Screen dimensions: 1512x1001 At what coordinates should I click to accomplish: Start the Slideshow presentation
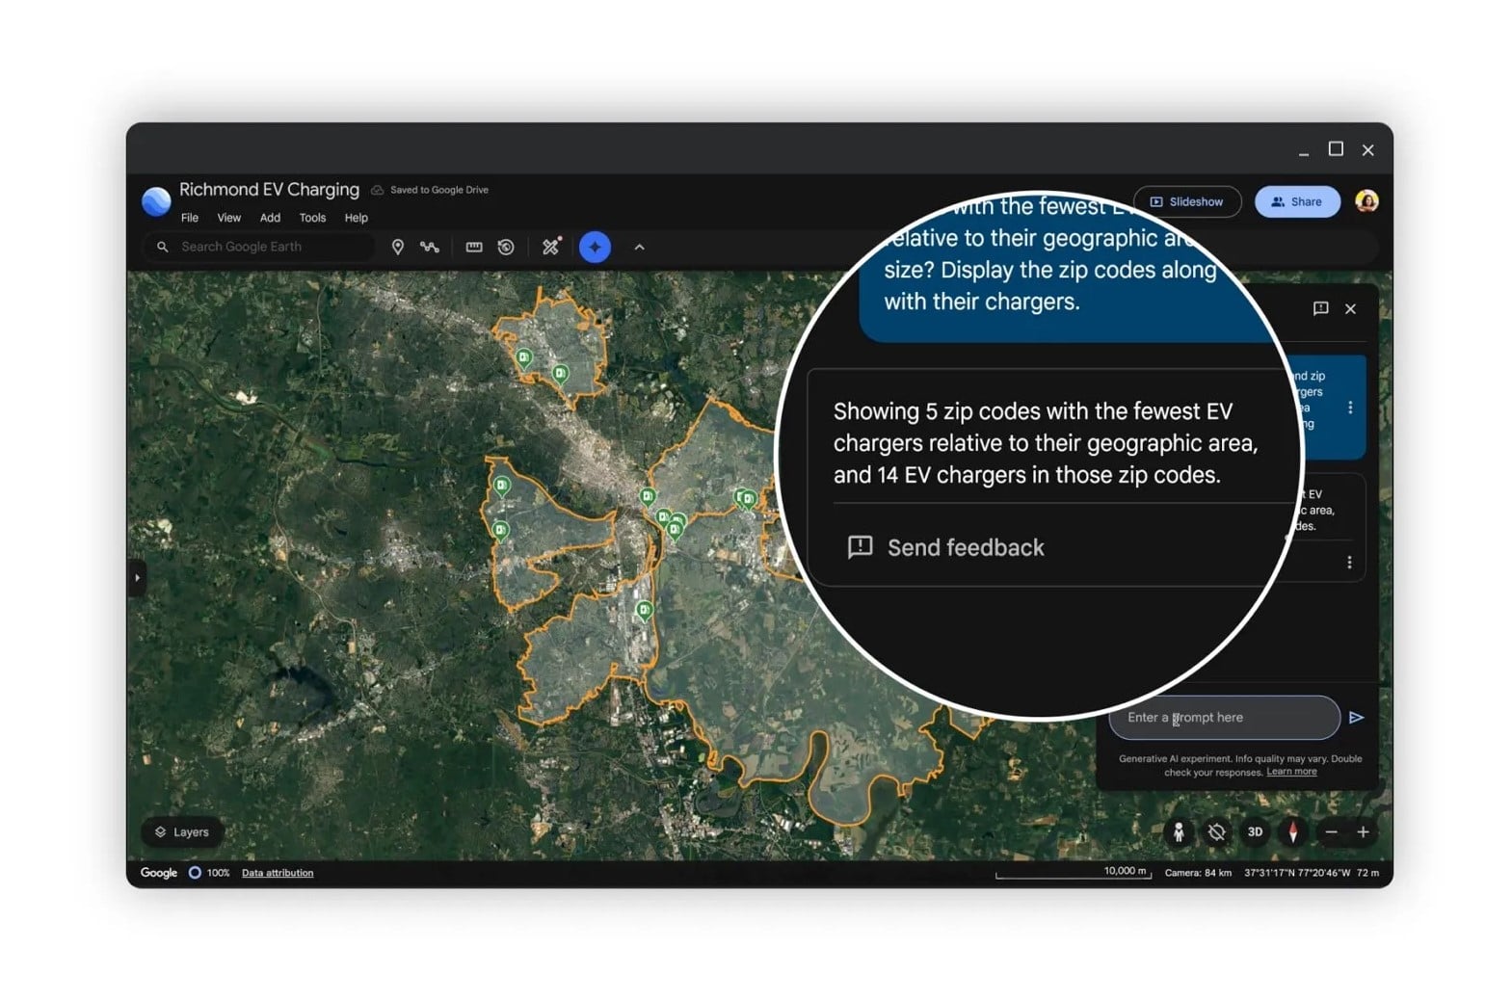pyautogui.click(x=1186, y=202)
